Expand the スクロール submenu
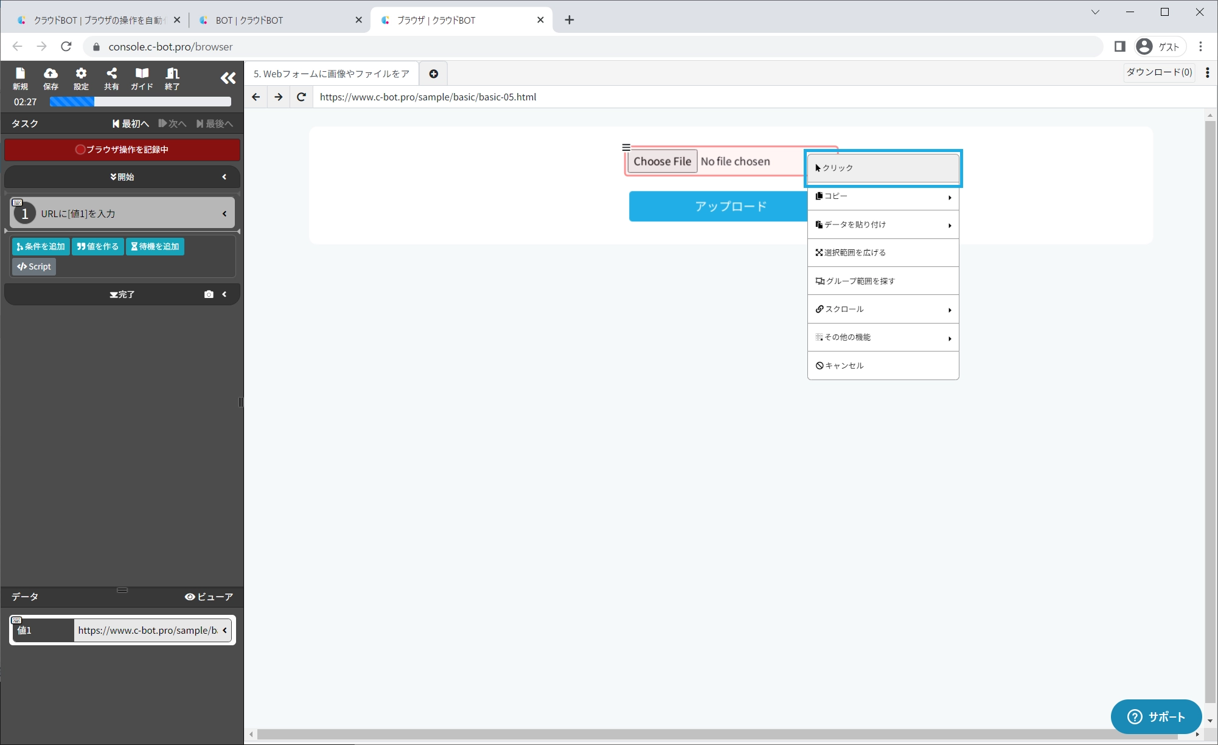Screen dimensions: 1218x745 point(883,310)
